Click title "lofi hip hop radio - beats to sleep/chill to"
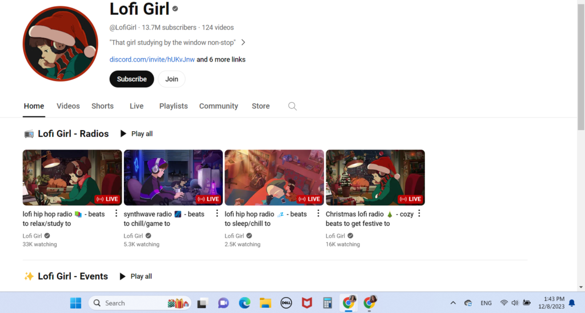The width and height of the screenshot is (585, 313). pos(266,219)
